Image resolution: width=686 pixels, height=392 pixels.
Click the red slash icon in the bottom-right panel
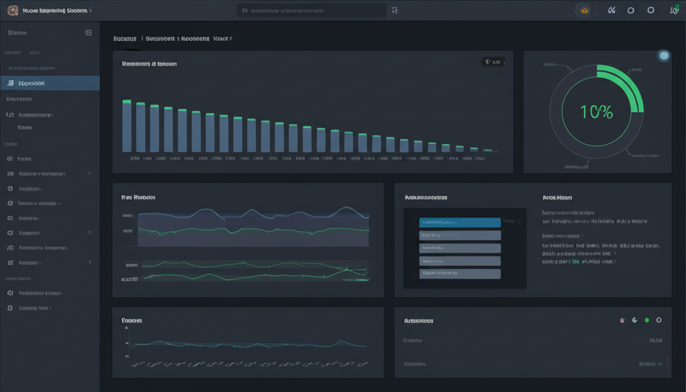pyautogui.click(x=624, y=320)
